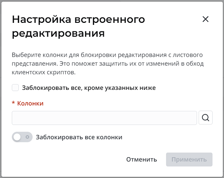This screenshot has height=178, width=224.
Task: Open column search with magnifier icon
Action: 205,118
